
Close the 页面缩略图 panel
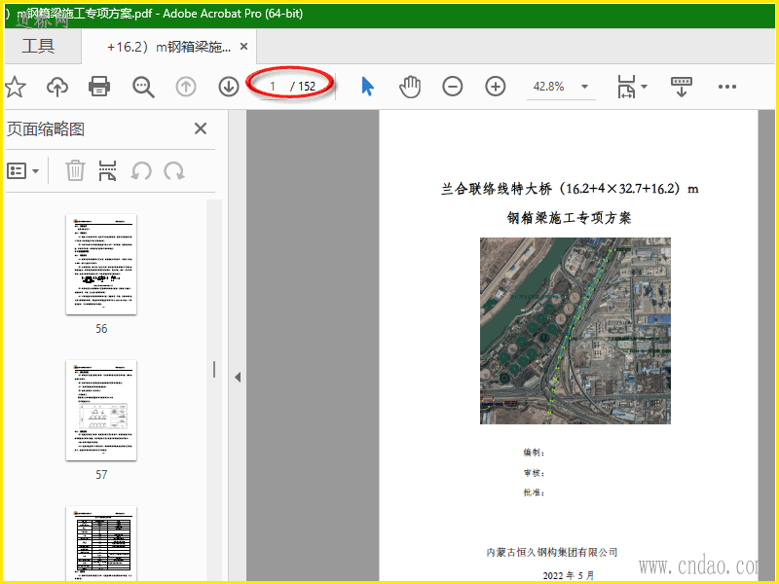[201, 128]
